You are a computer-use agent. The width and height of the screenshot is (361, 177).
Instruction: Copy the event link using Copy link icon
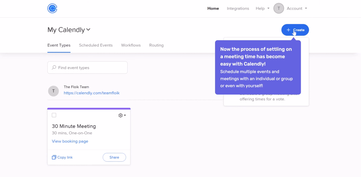click(54, 157)
